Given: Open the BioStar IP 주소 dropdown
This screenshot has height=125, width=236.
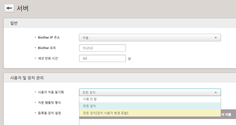Looking at the screenshot, I should tap(150, 37).
